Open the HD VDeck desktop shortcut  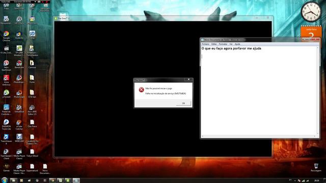point(19,20)
